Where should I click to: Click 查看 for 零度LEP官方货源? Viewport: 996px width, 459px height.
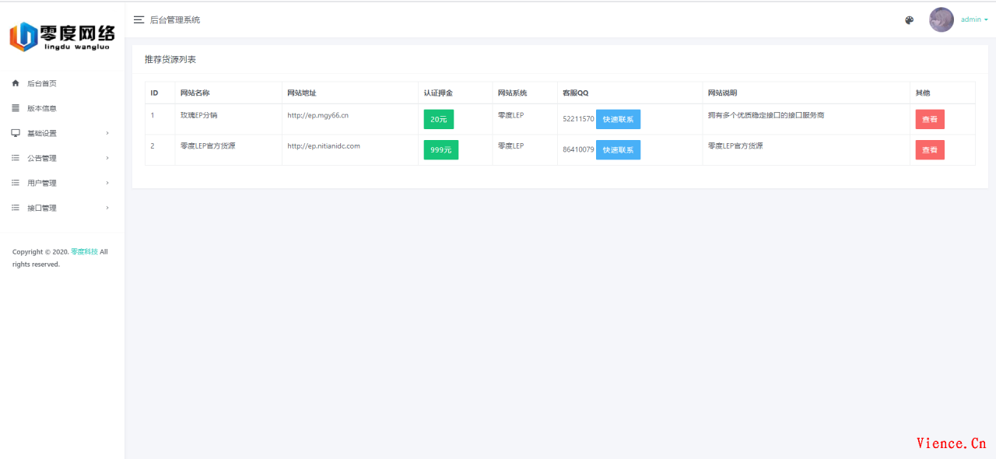pos(929,149)
